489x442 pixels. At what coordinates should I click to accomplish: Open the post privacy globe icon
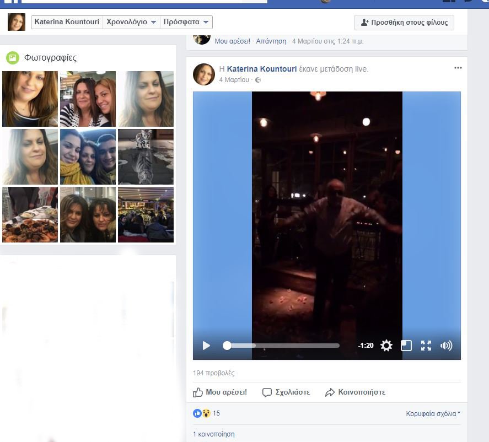(x=258, y=80)
